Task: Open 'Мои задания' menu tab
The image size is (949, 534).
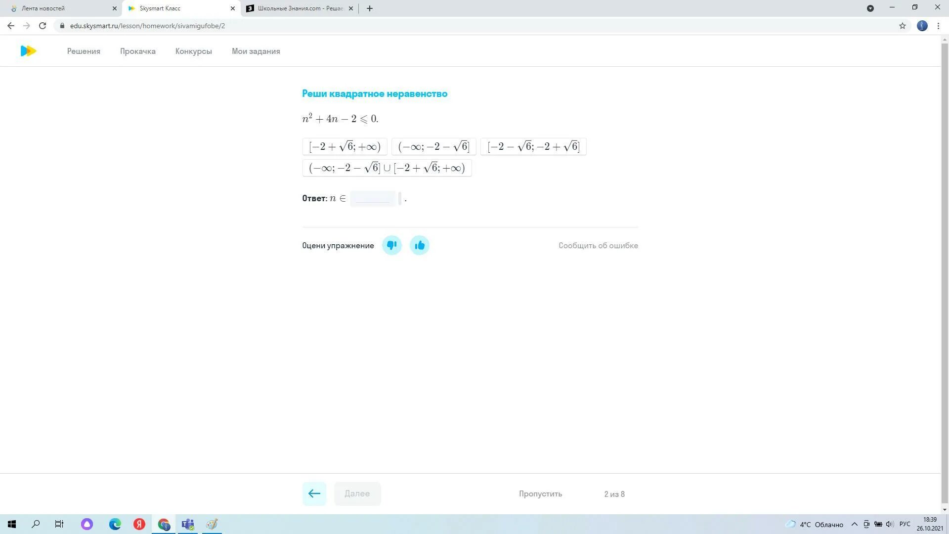Action: pos(256,51)
